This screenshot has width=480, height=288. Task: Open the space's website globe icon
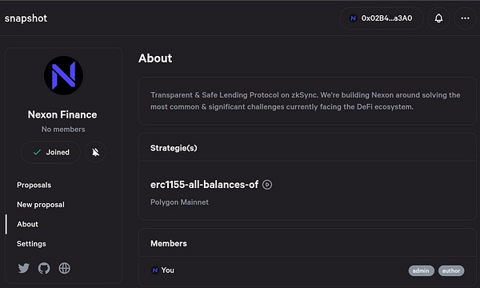pos(65,269)
